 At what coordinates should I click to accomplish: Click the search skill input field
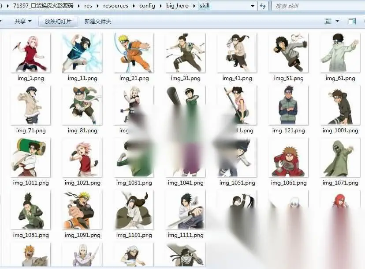pos(318,6)
